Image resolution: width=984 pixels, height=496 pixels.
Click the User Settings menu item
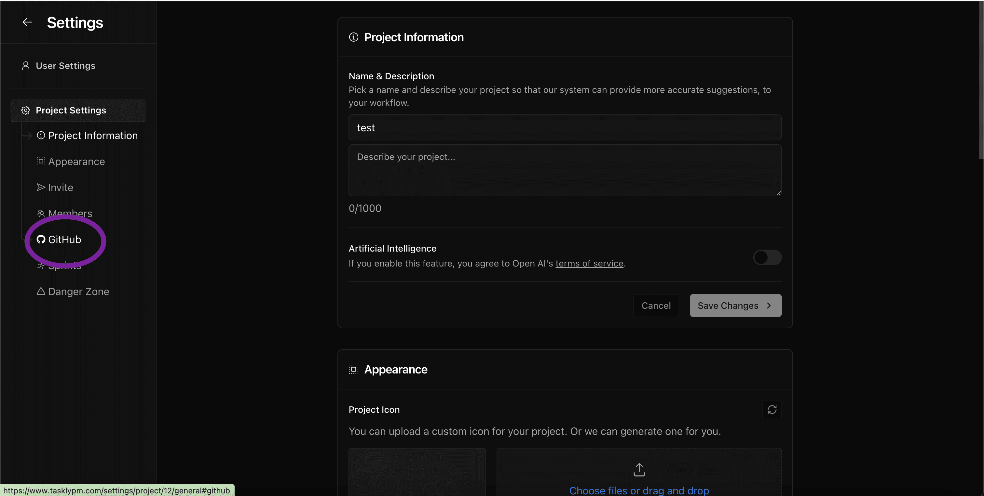65,65
